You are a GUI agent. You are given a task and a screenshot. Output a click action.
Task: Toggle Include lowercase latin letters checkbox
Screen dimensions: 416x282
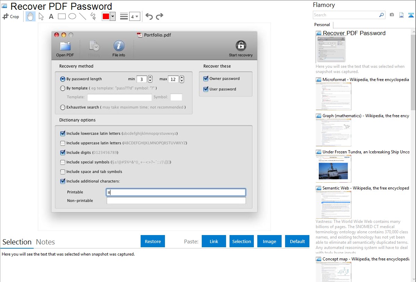tap(63, 134)
